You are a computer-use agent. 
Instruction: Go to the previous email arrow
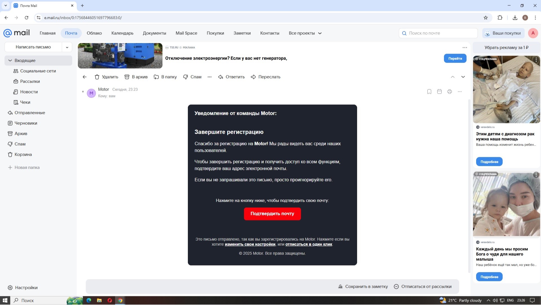click(x=453, y=77)
